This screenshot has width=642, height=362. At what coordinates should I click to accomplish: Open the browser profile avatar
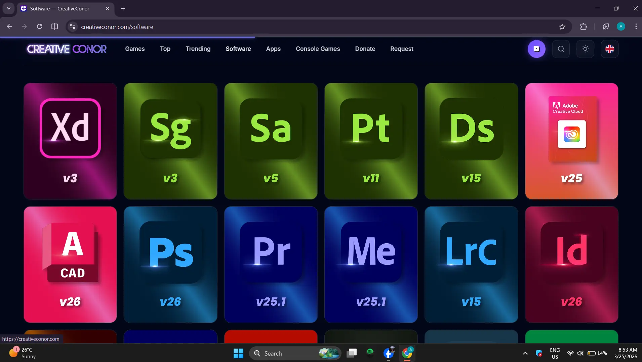(x=621, y=27)
